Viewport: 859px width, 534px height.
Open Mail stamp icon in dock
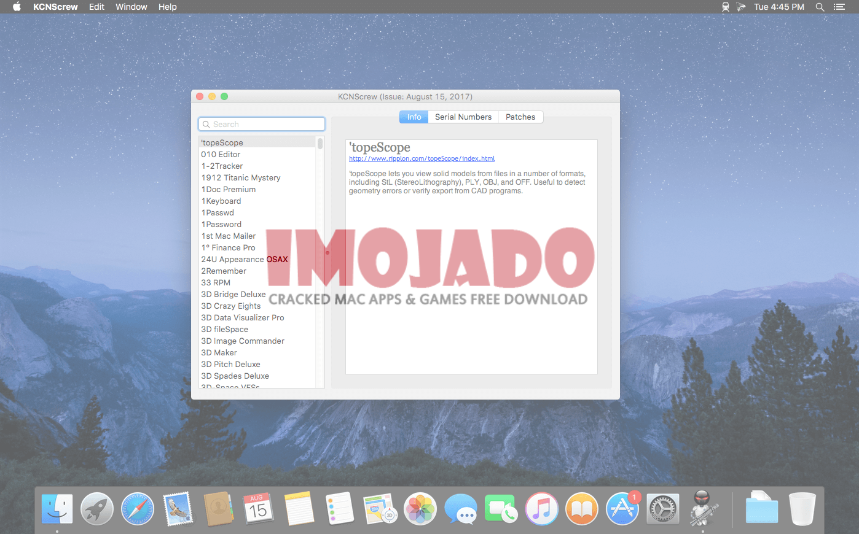[178, 509]
